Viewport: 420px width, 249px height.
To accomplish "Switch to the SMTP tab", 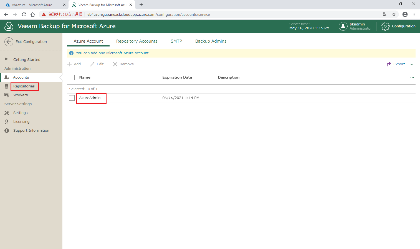I will click(x=176, y=41).
